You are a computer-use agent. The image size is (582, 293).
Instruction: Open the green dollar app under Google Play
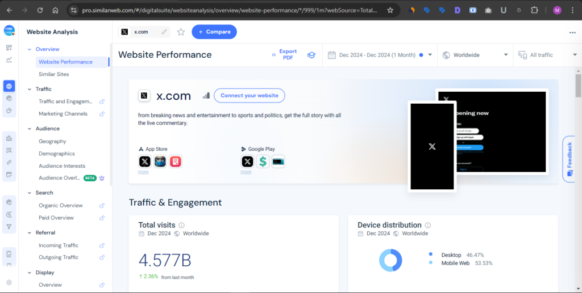tap(263, 162)
